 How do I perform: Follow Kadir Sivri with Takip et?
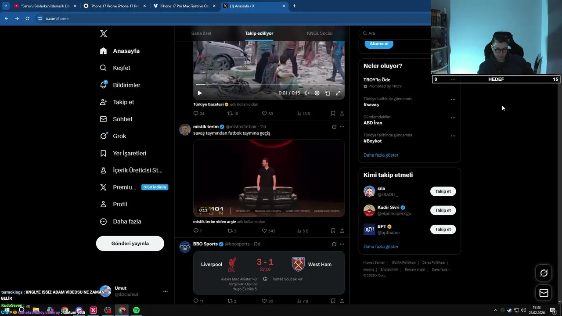coord(443,210)
